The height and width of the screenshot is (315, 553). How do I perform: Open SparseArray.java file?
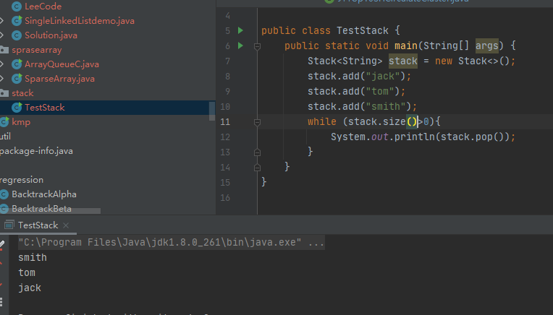59,79
